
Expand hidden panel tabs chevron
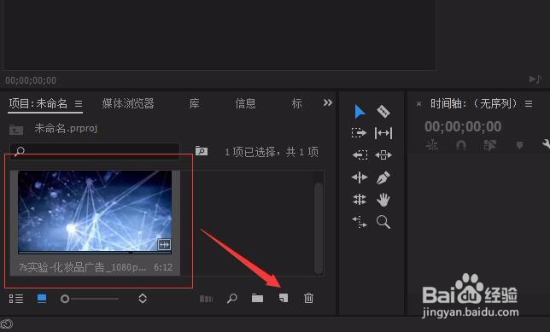328,102
